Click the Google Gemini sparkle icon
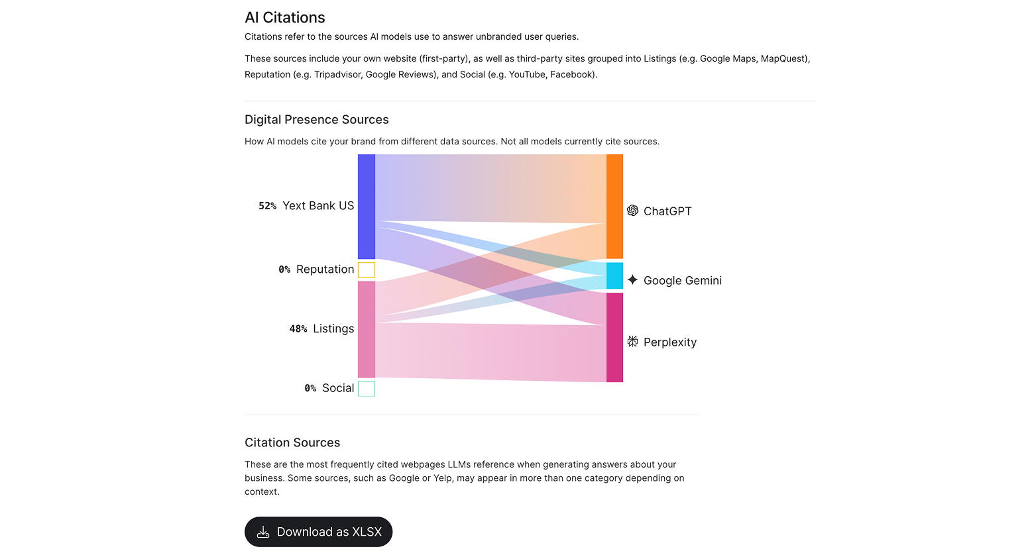Viewport: 1034px width, 555px height. (632, 280)
